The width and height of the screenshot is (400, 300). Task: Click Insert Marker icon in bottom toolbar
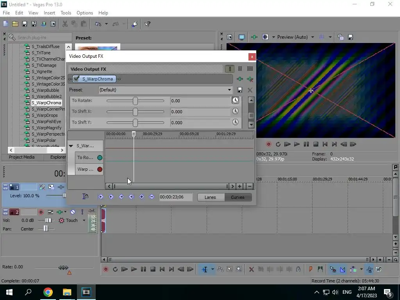[311, 269]
